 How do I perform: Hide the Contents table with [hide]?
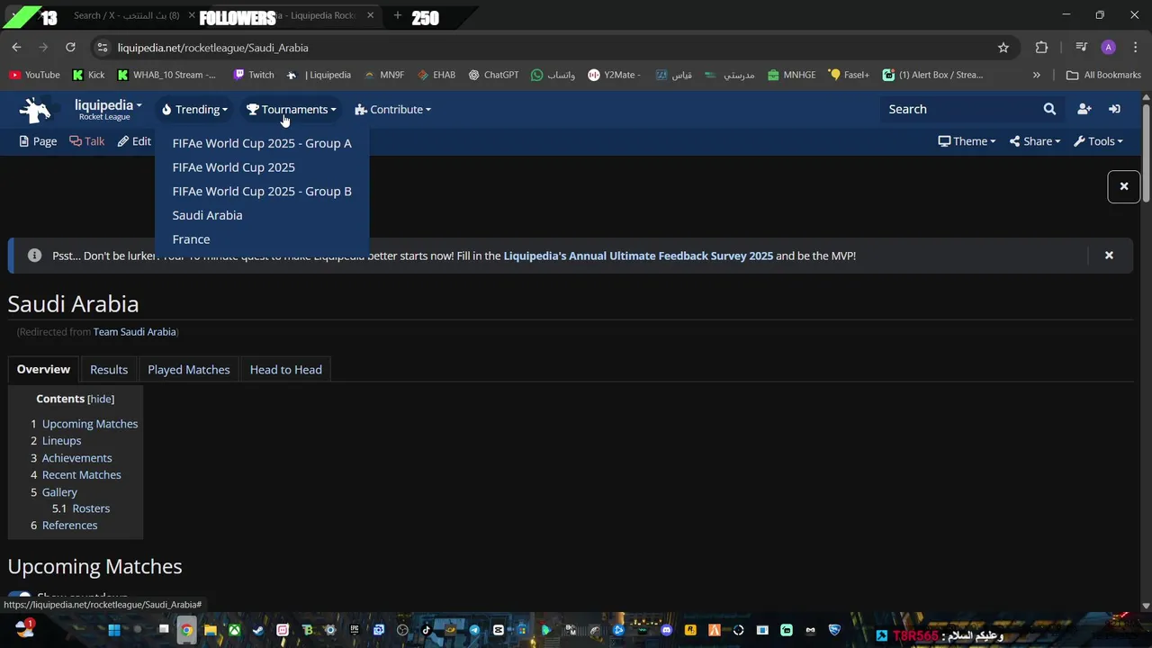pyautogui.click(x=101, y=399)
